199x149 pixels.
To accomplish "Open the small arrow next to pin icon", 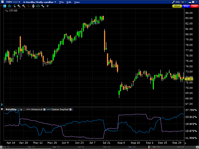I will pos(185,2).
